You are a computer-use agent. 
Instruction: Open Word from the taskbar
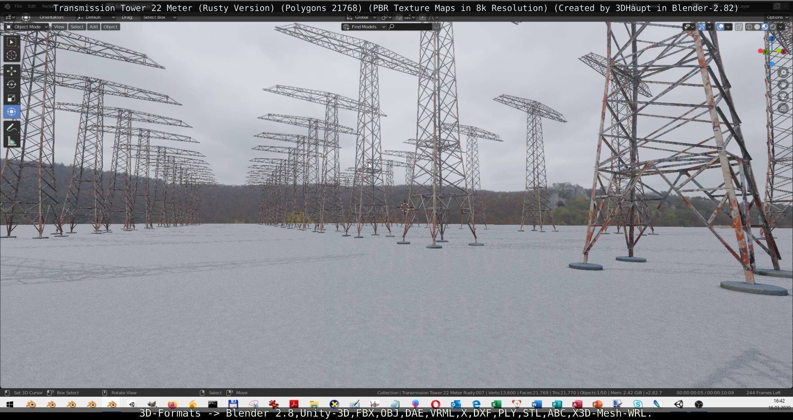coord(537,404)
